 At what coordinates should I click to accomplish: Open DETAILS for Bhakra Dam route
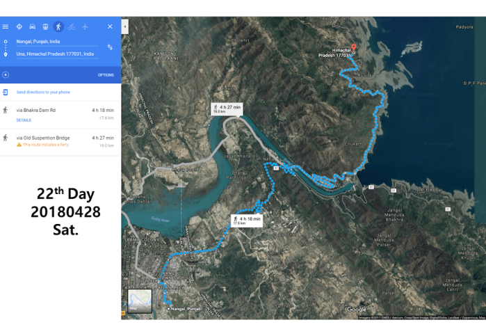[24, 120]
